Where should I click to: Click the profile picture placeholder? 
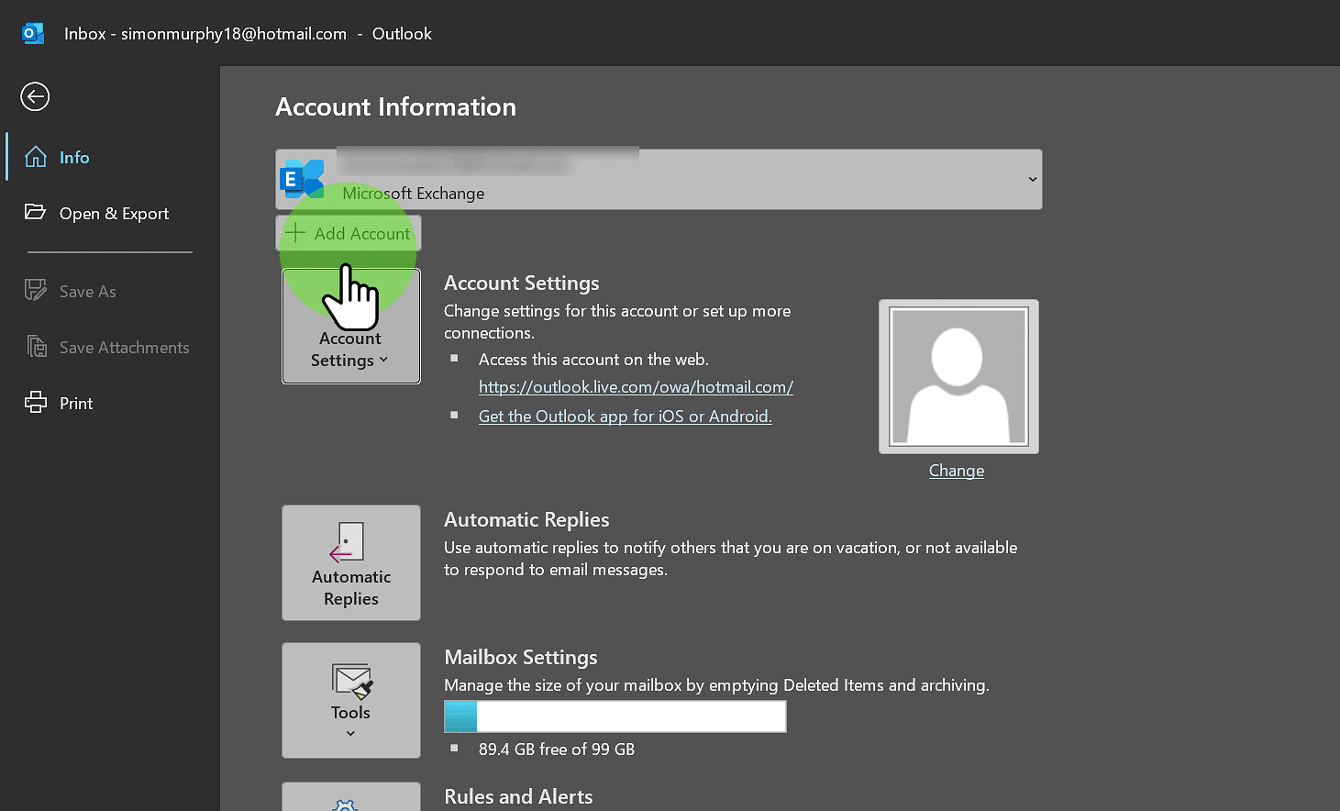(x=958, y=376)
